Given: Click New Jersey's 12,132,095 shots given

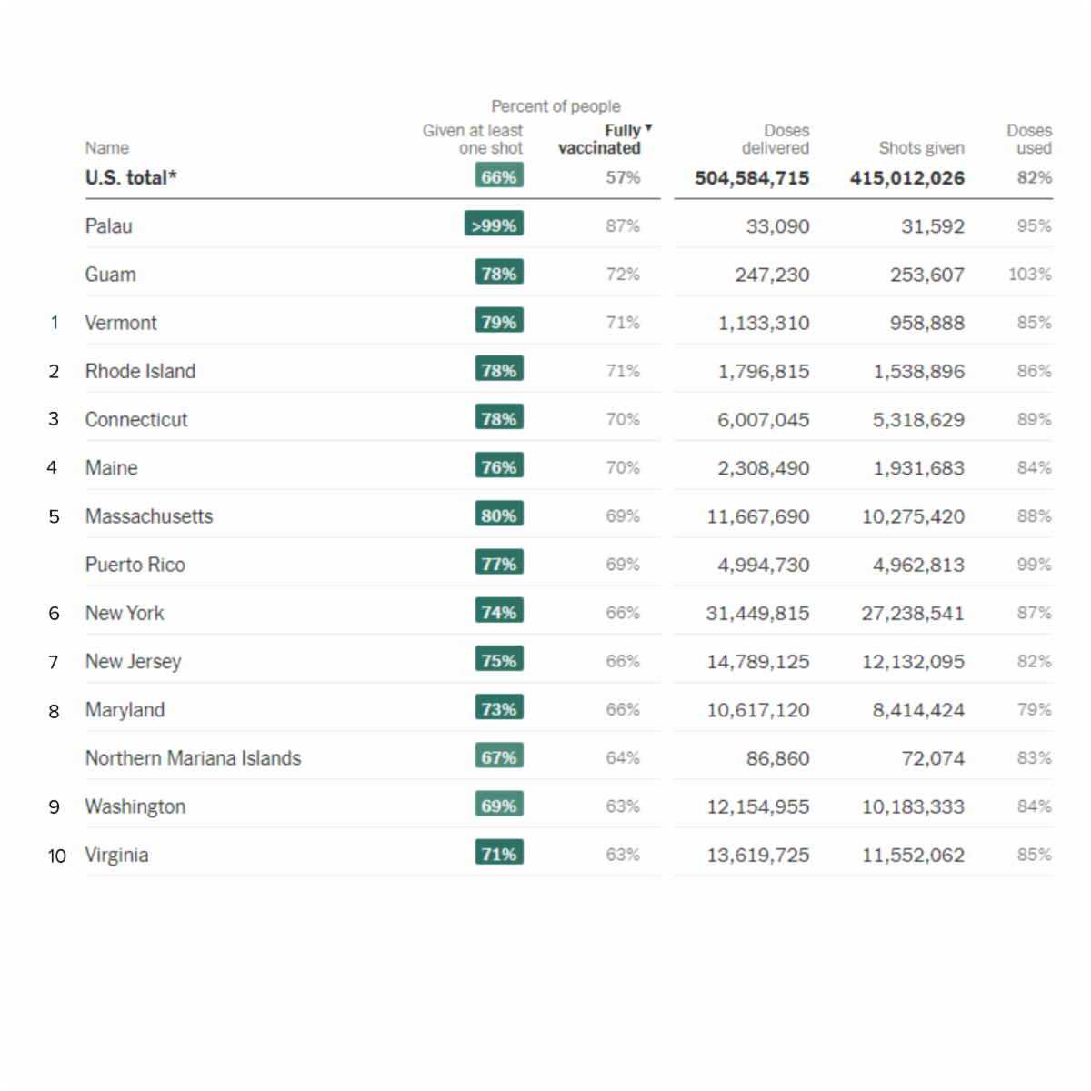Looking at the screenshot, I should (x=913, y=662).
